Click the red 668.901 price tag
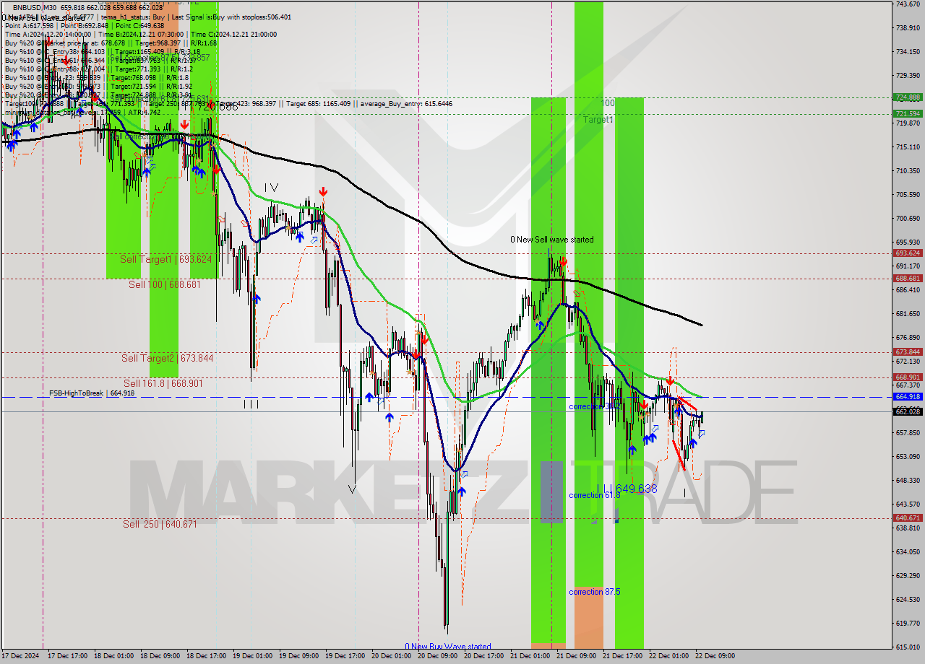This screenshot has height=664, width=925. click(908, 377)
